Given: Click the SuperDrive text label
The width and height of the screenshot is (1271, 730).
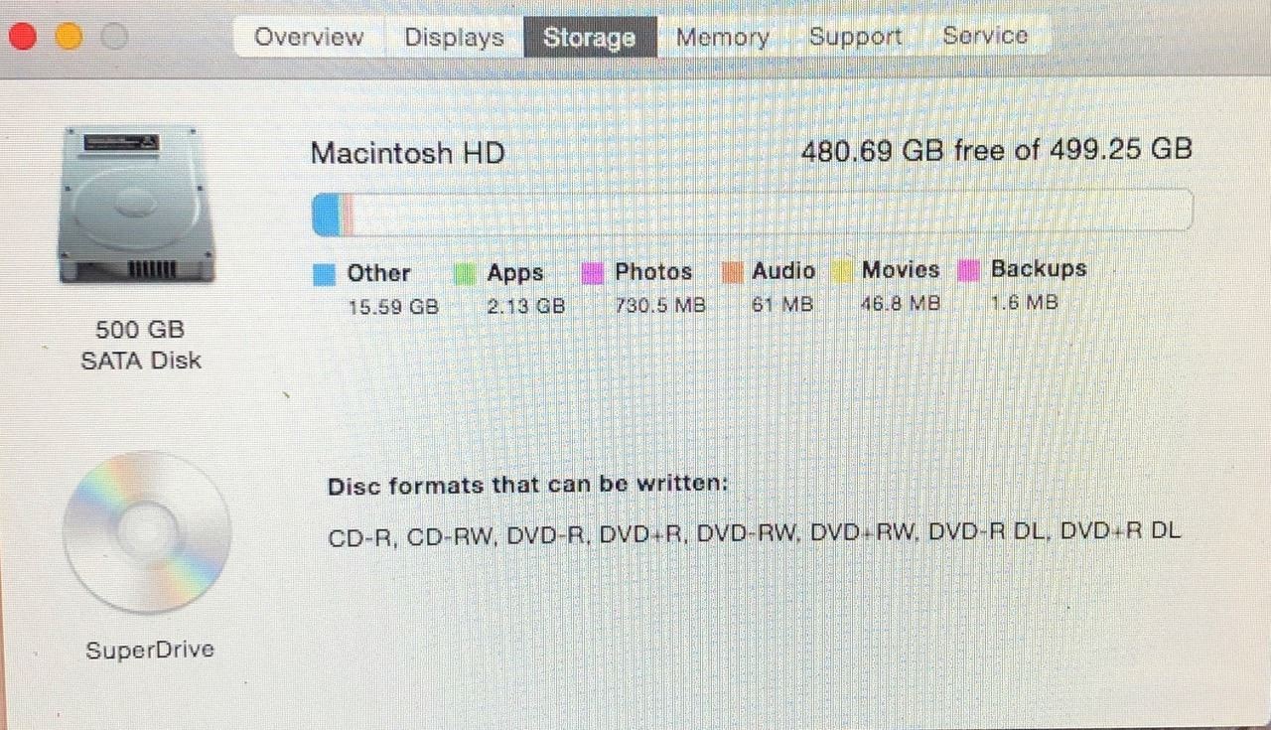Looking at the screenshot, I should (x=150, y=651).
